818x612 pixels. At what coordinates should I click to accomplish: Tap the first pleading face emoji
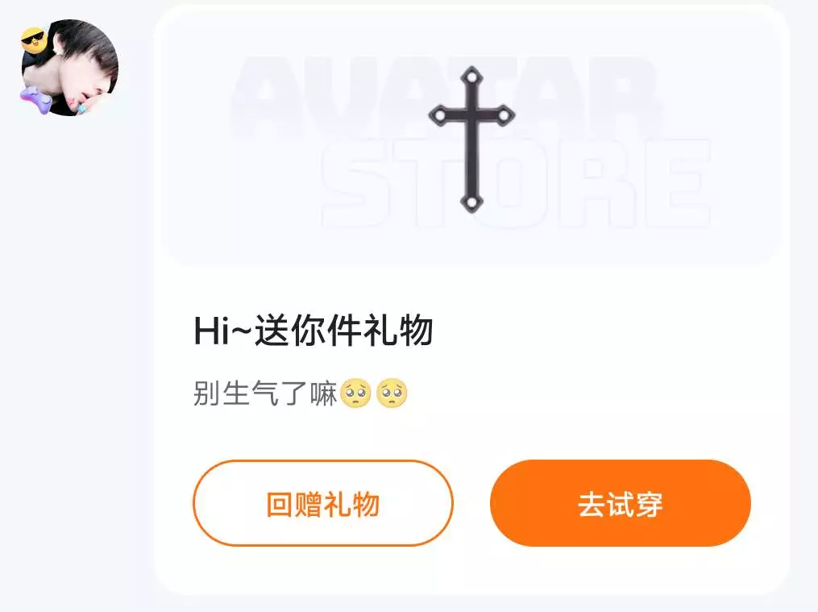(355, 393)
